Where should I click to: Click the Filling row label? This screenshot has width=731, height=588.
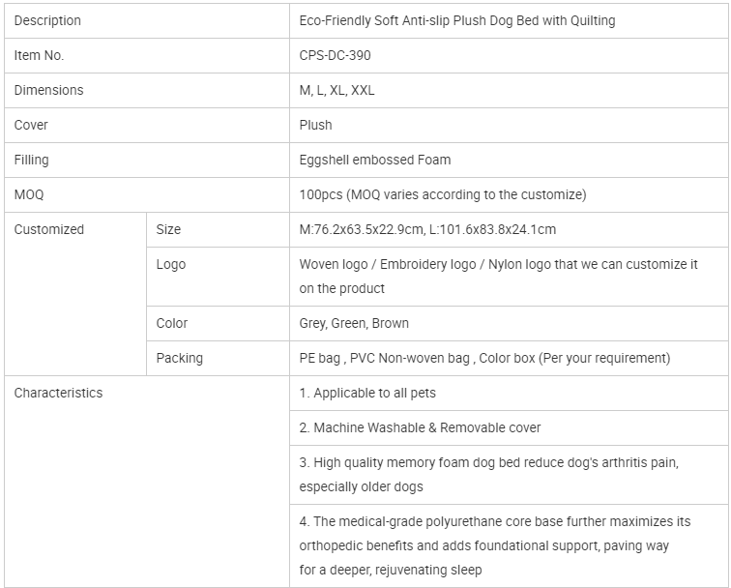31,160
